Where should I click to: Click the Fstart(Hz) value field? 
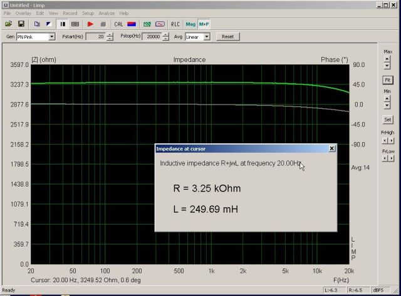coord(96,37)
